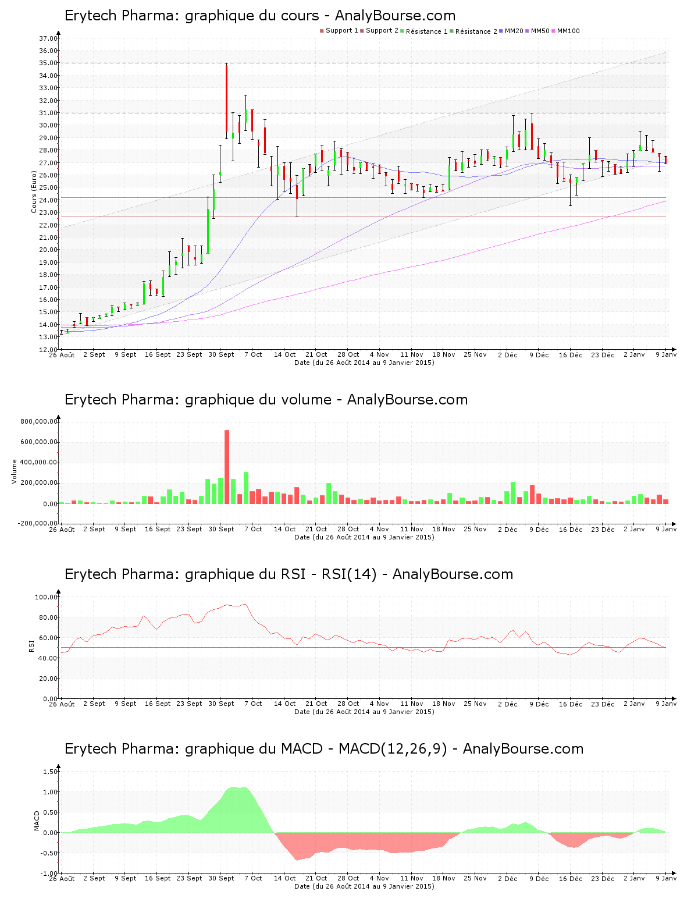Click '26 Août' date on price chart axis
698x902 pixels.
[x=62, y=354]
